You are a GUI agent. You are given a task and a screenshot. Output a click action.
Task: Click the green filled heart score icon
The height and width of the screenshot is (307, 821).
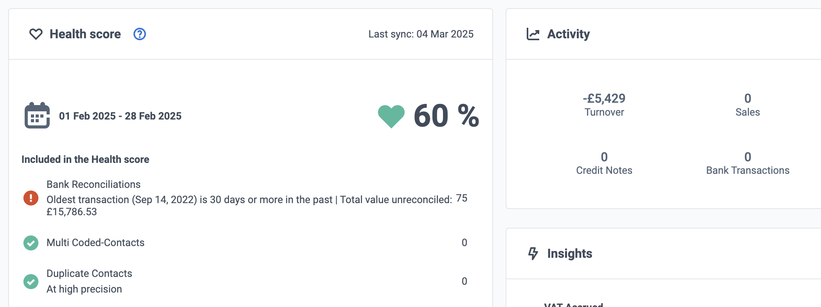(x=391, y=116)
